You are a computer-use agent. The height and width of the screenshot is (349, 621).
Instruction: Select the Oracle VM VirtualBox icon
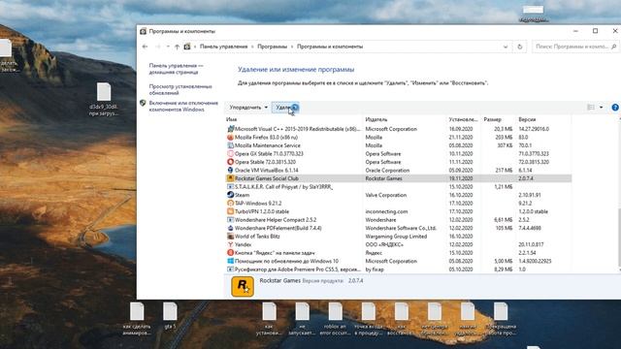231,171
